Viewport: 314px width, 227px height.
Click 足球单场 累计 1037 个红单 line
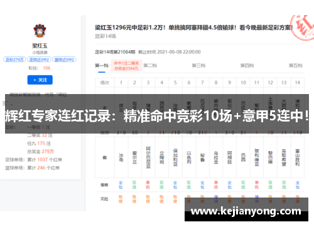[x=34, y=160]
